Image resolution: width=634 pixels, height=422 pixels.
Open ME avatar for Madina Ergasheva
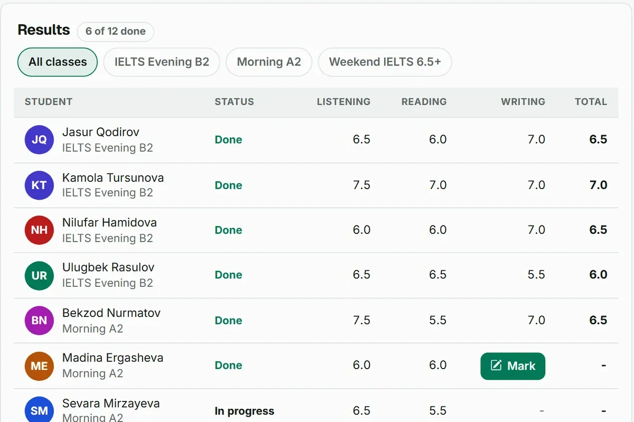point(39,366)
